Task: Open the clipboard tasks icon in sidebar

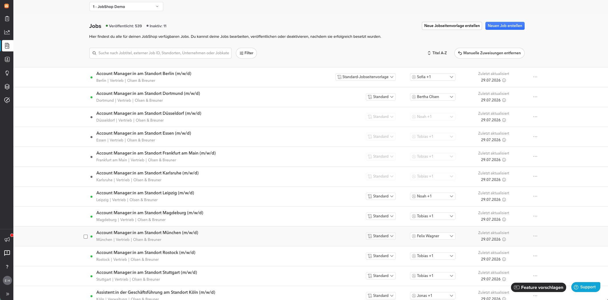Action: point(7,19)
